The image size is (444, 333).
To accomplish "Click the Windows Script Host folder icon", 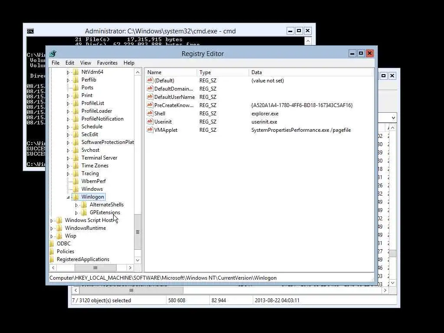I will coord(59,220).
